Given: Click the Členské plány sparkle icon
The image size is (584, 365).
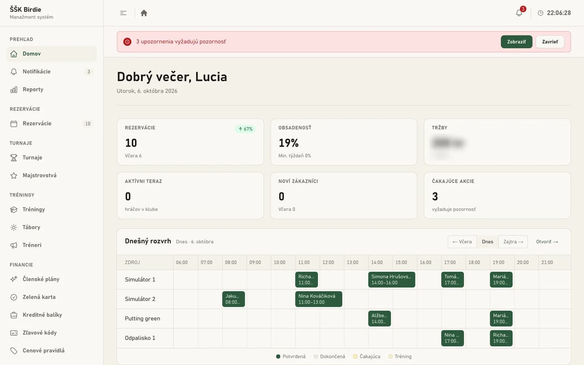Looking at the screenshot, I should [14, 279].
